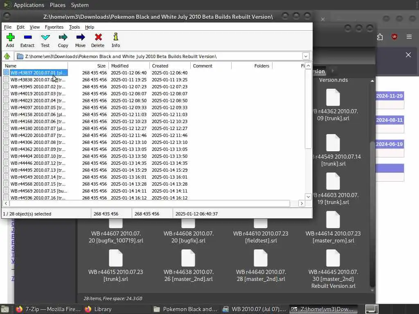
Task: Sort by the Size column header
Action: click(88, 66)
